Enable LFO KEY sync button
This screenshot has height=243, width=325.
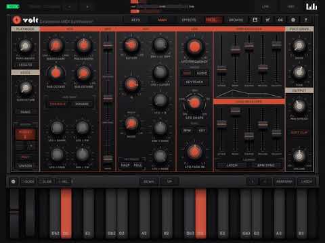(202, 130)
